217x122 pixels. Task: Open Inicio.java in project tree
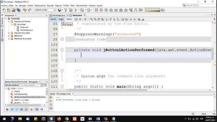coord(24,27)
